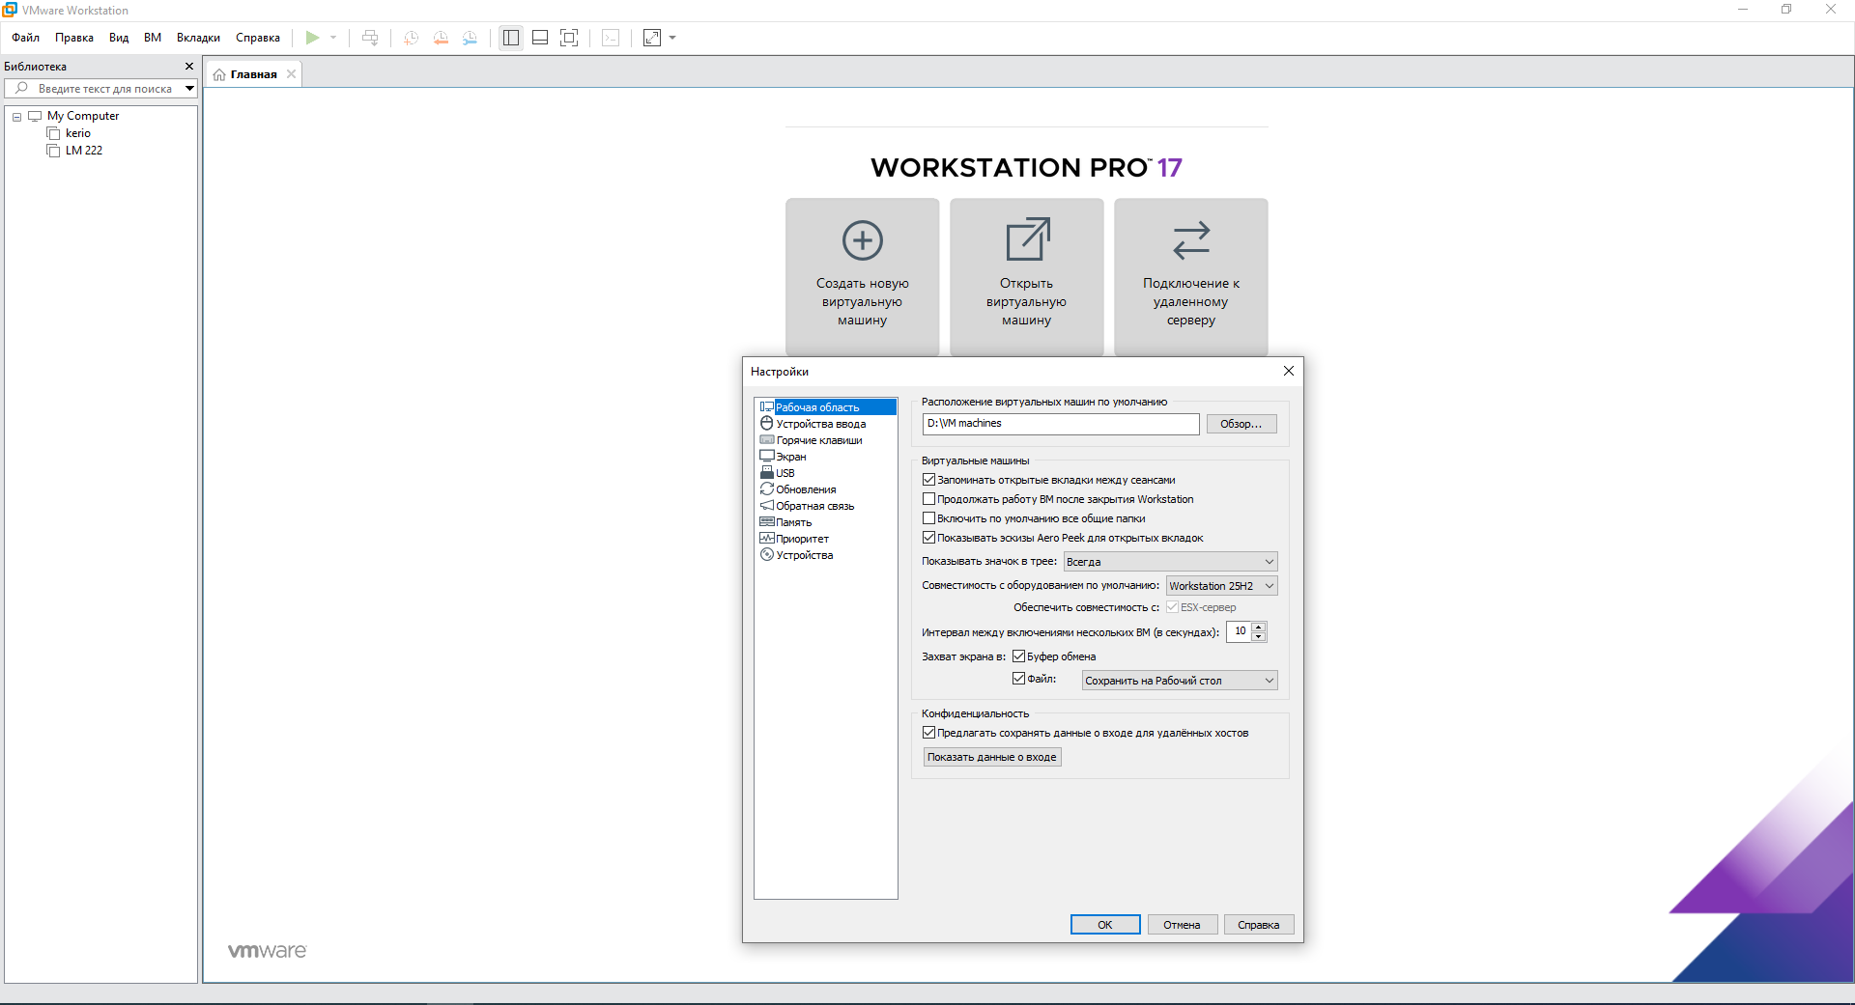Viewport: 1855px width, 1005px height.
Task: Open the Правка menu
Action: point(74,38)
